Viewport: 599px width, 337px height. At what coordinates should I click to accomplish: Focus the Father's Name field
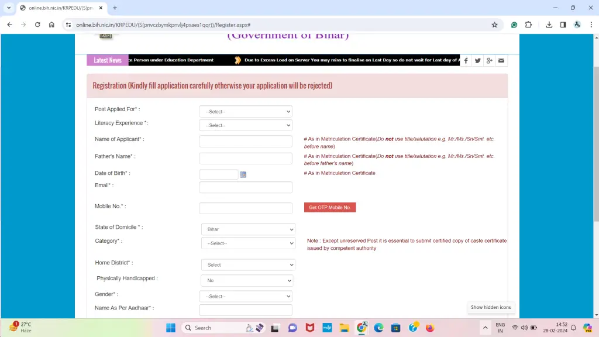pos(246,158)
